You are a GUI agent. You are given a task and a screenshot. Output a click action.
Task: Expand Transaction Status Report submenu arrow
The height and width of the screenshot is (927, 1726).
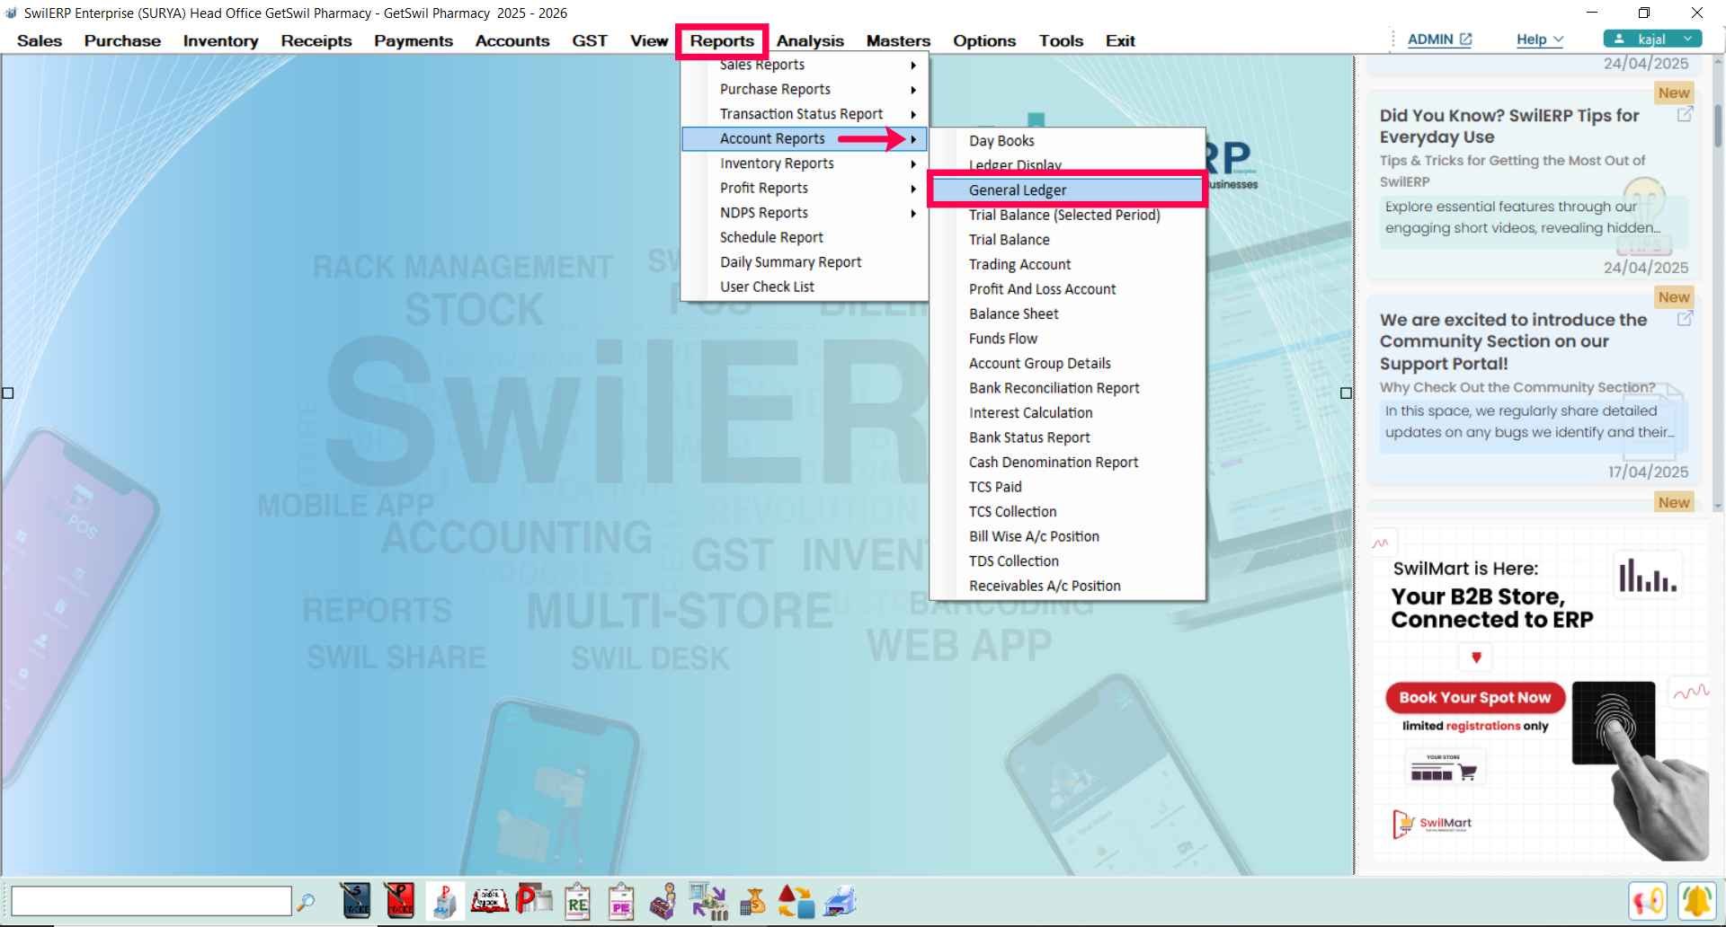pyautogui.click(x=913, y=114)
